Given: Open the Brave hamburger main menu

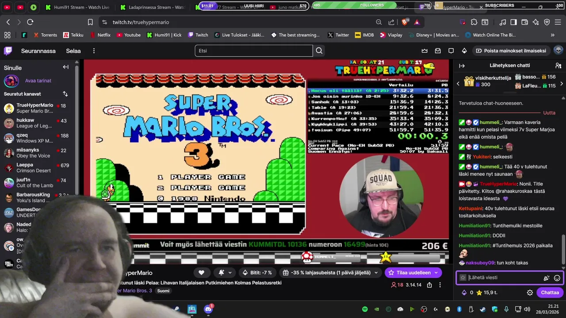Looking at the screenshot, I should [558, 22].
